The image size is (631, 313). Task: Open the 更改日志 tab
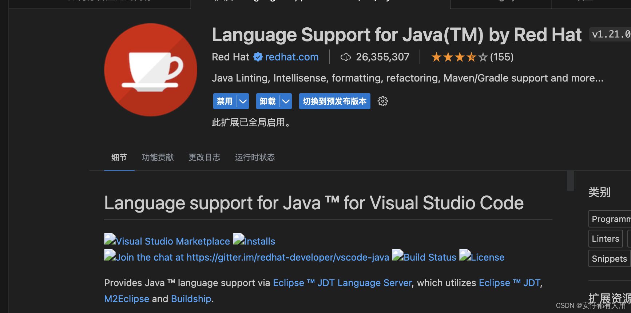(205, 157)
